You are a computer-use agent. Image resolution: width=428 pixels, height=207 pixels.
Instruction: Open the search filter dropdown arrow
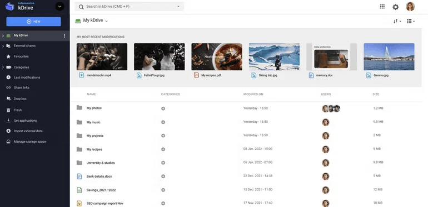point(178,7)
